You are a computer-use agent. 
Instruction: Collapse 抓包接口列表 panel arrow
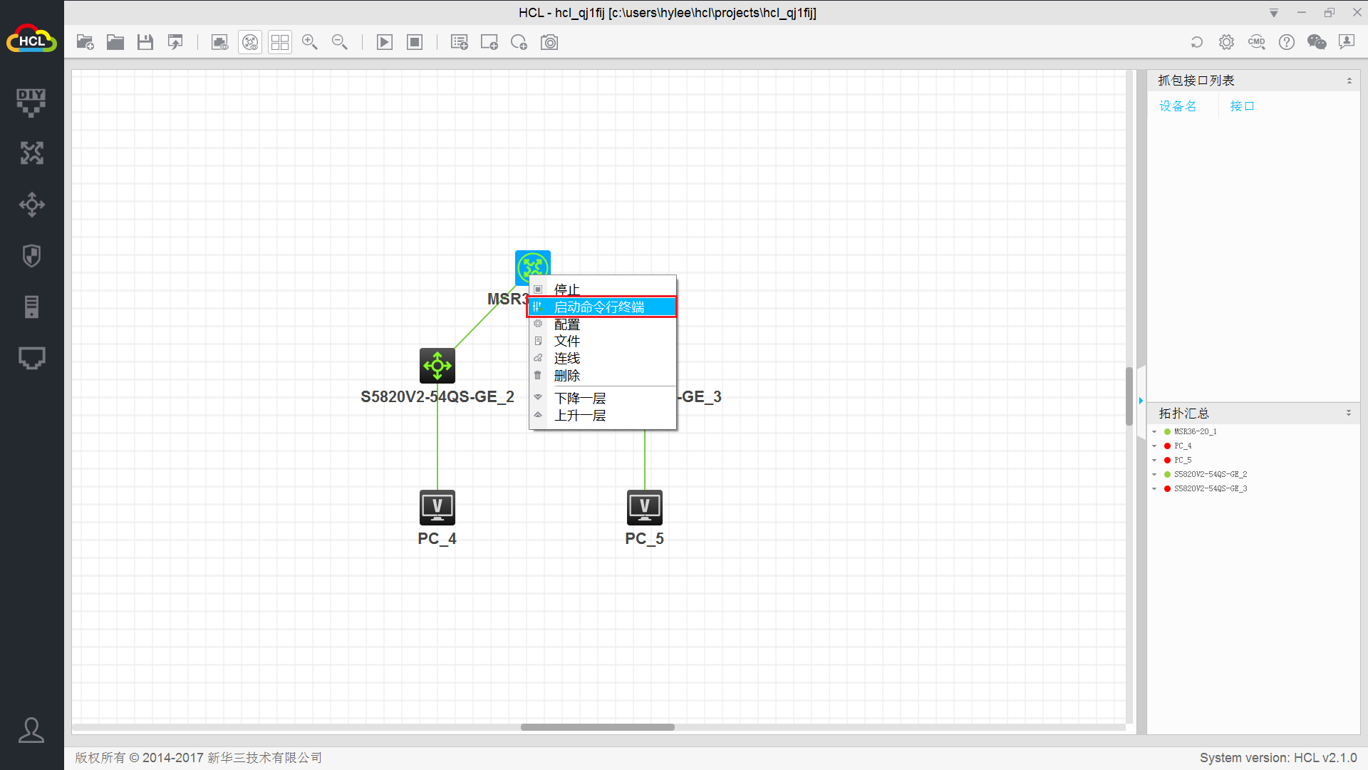1349,81
